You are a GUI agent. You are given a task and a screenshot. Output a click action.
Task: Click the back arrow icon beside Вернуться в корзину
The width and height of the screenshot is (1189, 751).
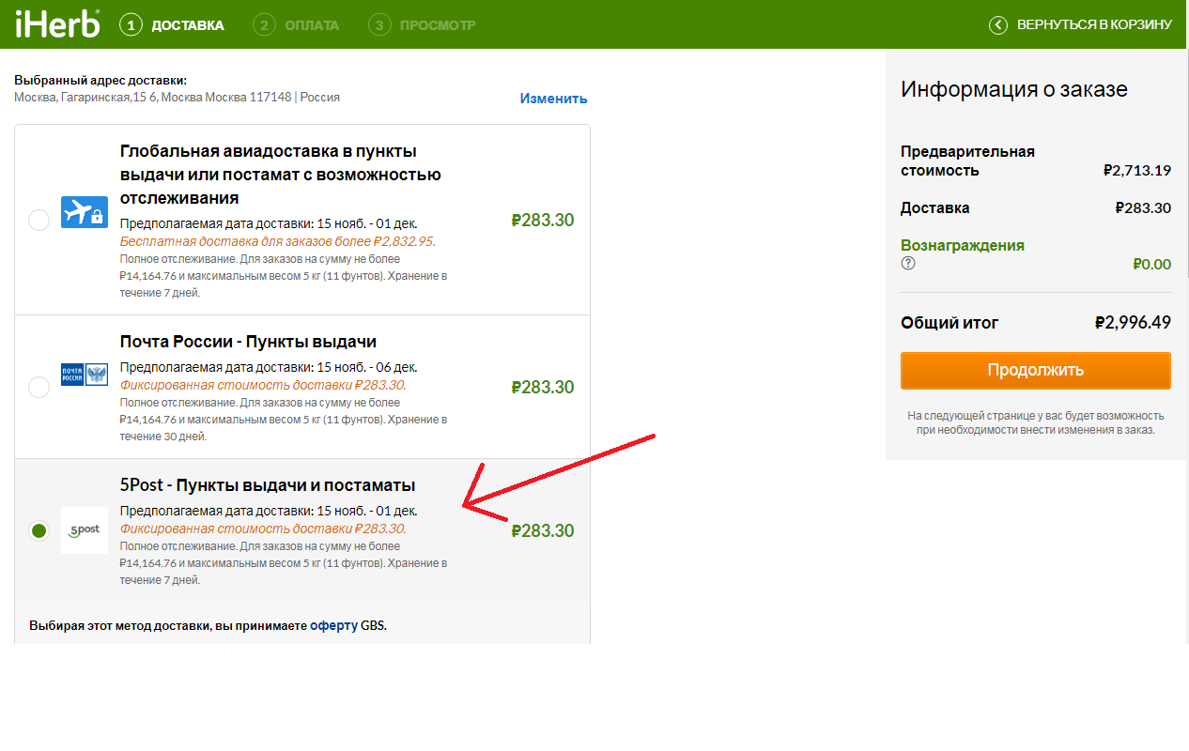(998, 24)
